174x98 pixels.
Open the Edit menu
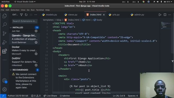point(7,10)
